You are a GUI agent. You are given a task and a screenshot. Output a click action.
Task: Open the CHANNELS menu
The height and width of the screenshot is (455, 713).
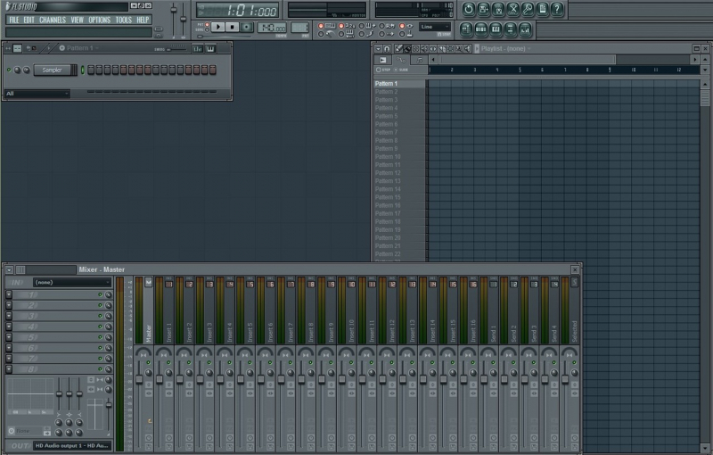pyautogui.click(x=53, y=20)
